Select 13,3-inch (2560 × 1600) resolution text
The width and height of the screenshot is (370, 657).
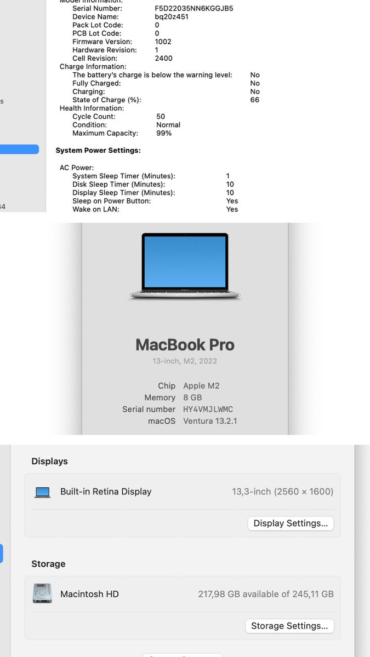pyautogui.click(x=283, y=492)
